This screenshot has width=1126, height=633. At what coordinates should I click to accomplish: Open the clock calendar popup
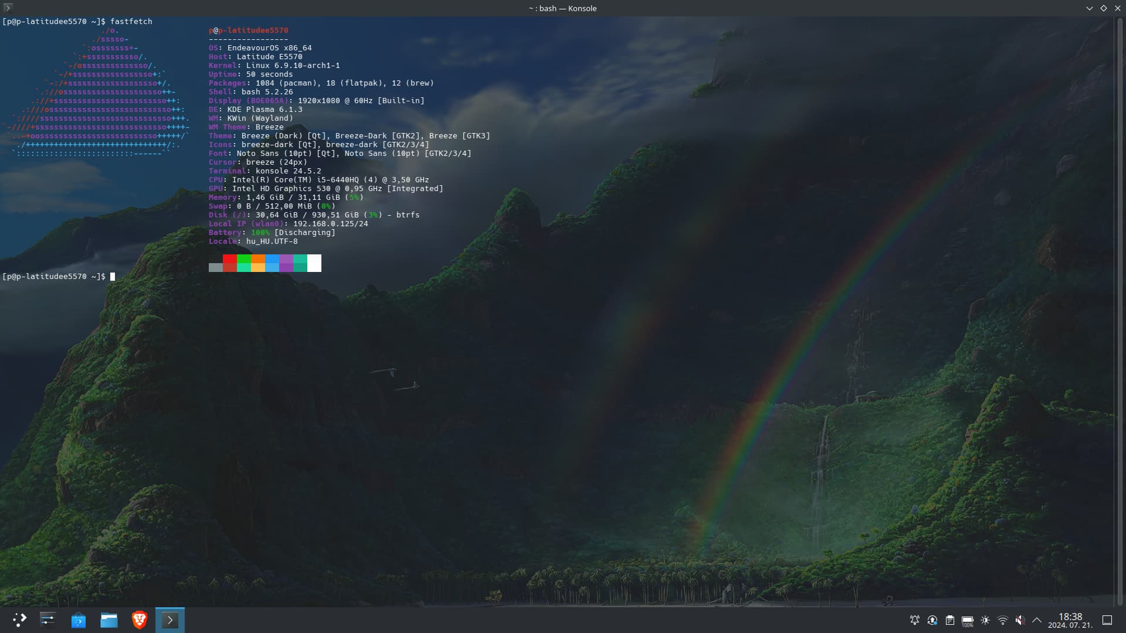pyautogui.click(x=1070, y=620)
